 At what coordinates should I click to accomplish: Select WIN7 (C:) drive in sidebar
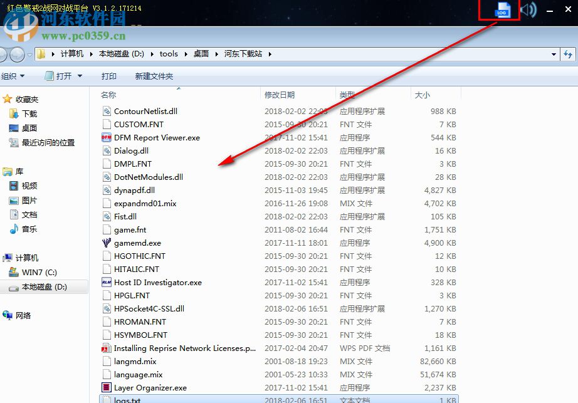39,272
